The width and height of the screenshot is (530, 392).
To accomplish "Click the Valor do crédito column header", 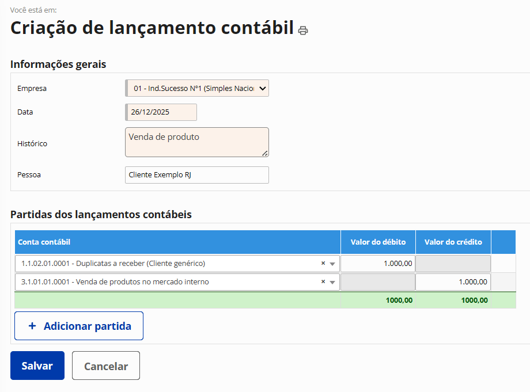I will click(453, 242).
